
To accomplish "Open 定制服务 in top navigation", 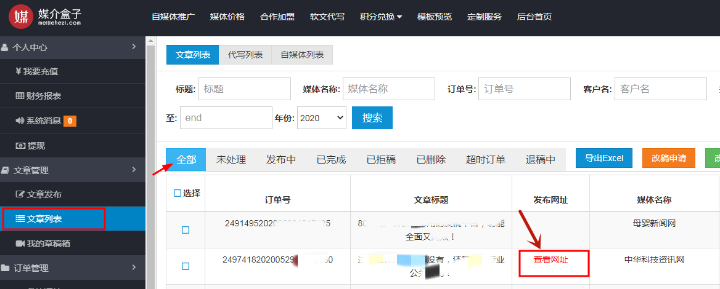I will pyautogui.click(x=485, y=17).
